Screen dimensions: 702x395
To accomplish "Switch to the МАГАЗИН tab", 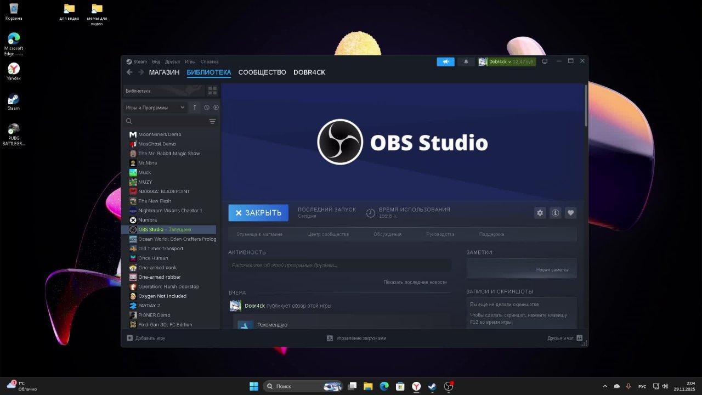I will 164,72.
